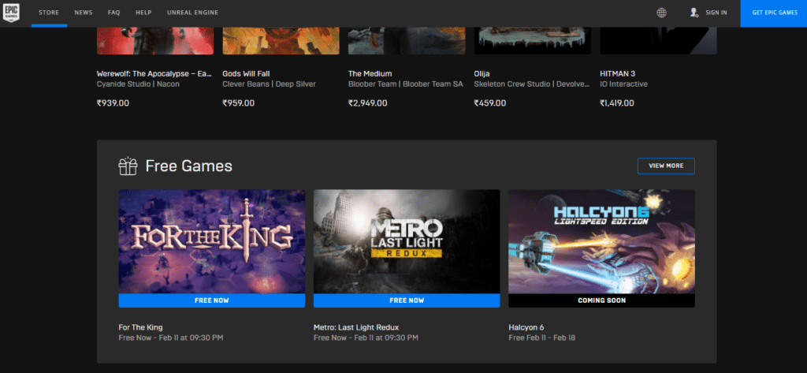Click Metro's Free Now - Feb 11 date text

(x=366, y=338)
